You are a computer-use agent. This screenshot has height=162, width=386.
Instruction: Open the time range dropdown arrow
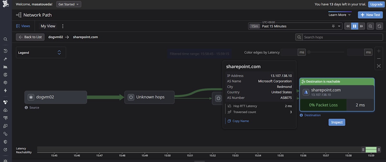tap(339, 26)
